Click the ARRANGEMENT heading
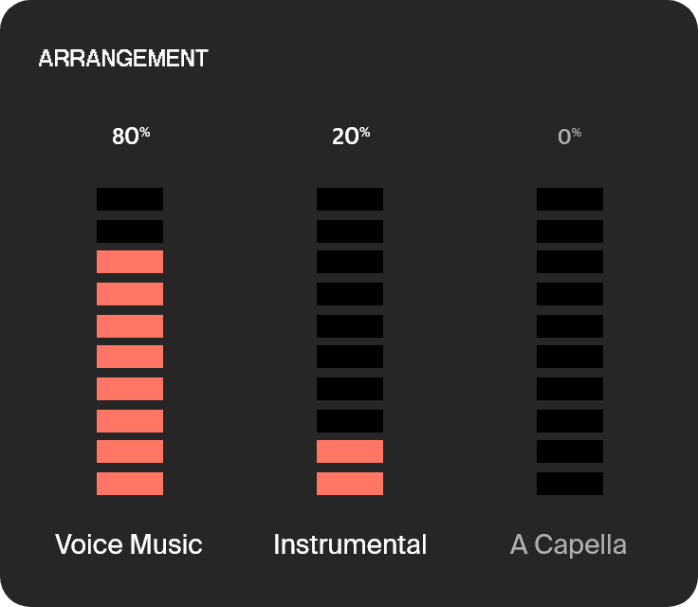This screenshot has height=607, width=698. 123,59
